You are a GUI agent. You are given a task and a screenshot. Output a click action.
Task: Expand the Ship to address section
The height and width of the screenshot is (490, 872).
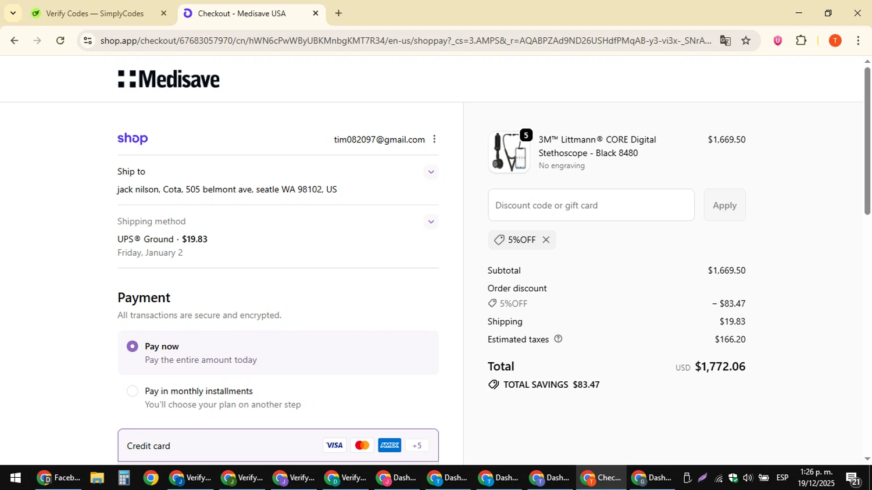point(431,172)
